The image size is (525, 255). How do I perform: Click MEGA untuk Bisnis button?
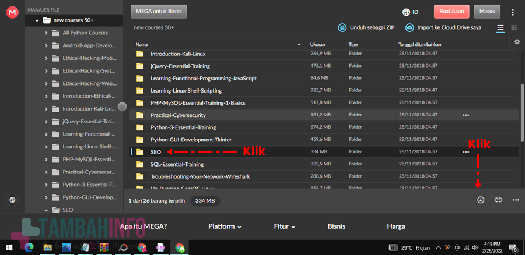pos(159,12)
